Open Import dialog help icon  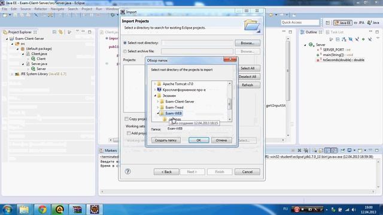(x=127, y=171)
